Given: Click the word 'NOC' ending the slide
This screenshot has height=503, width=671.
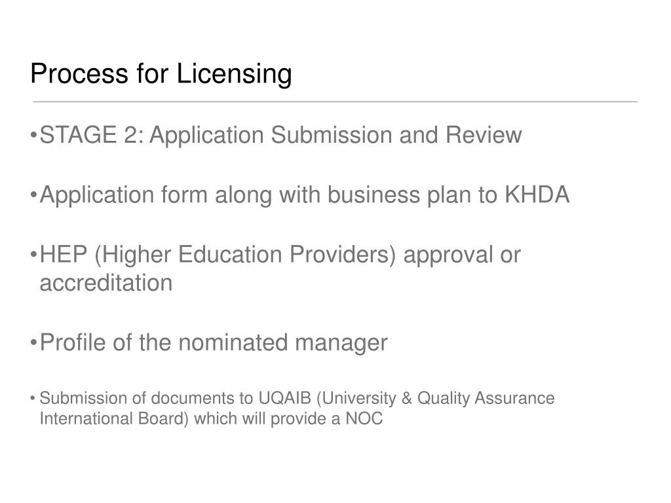Looking at the screenshot, I should pyautogui.click(x=364, y=419).
